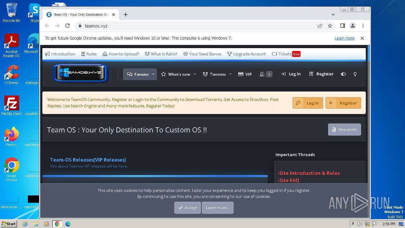Click the Action Center flag icon

(x=375, y=224)
